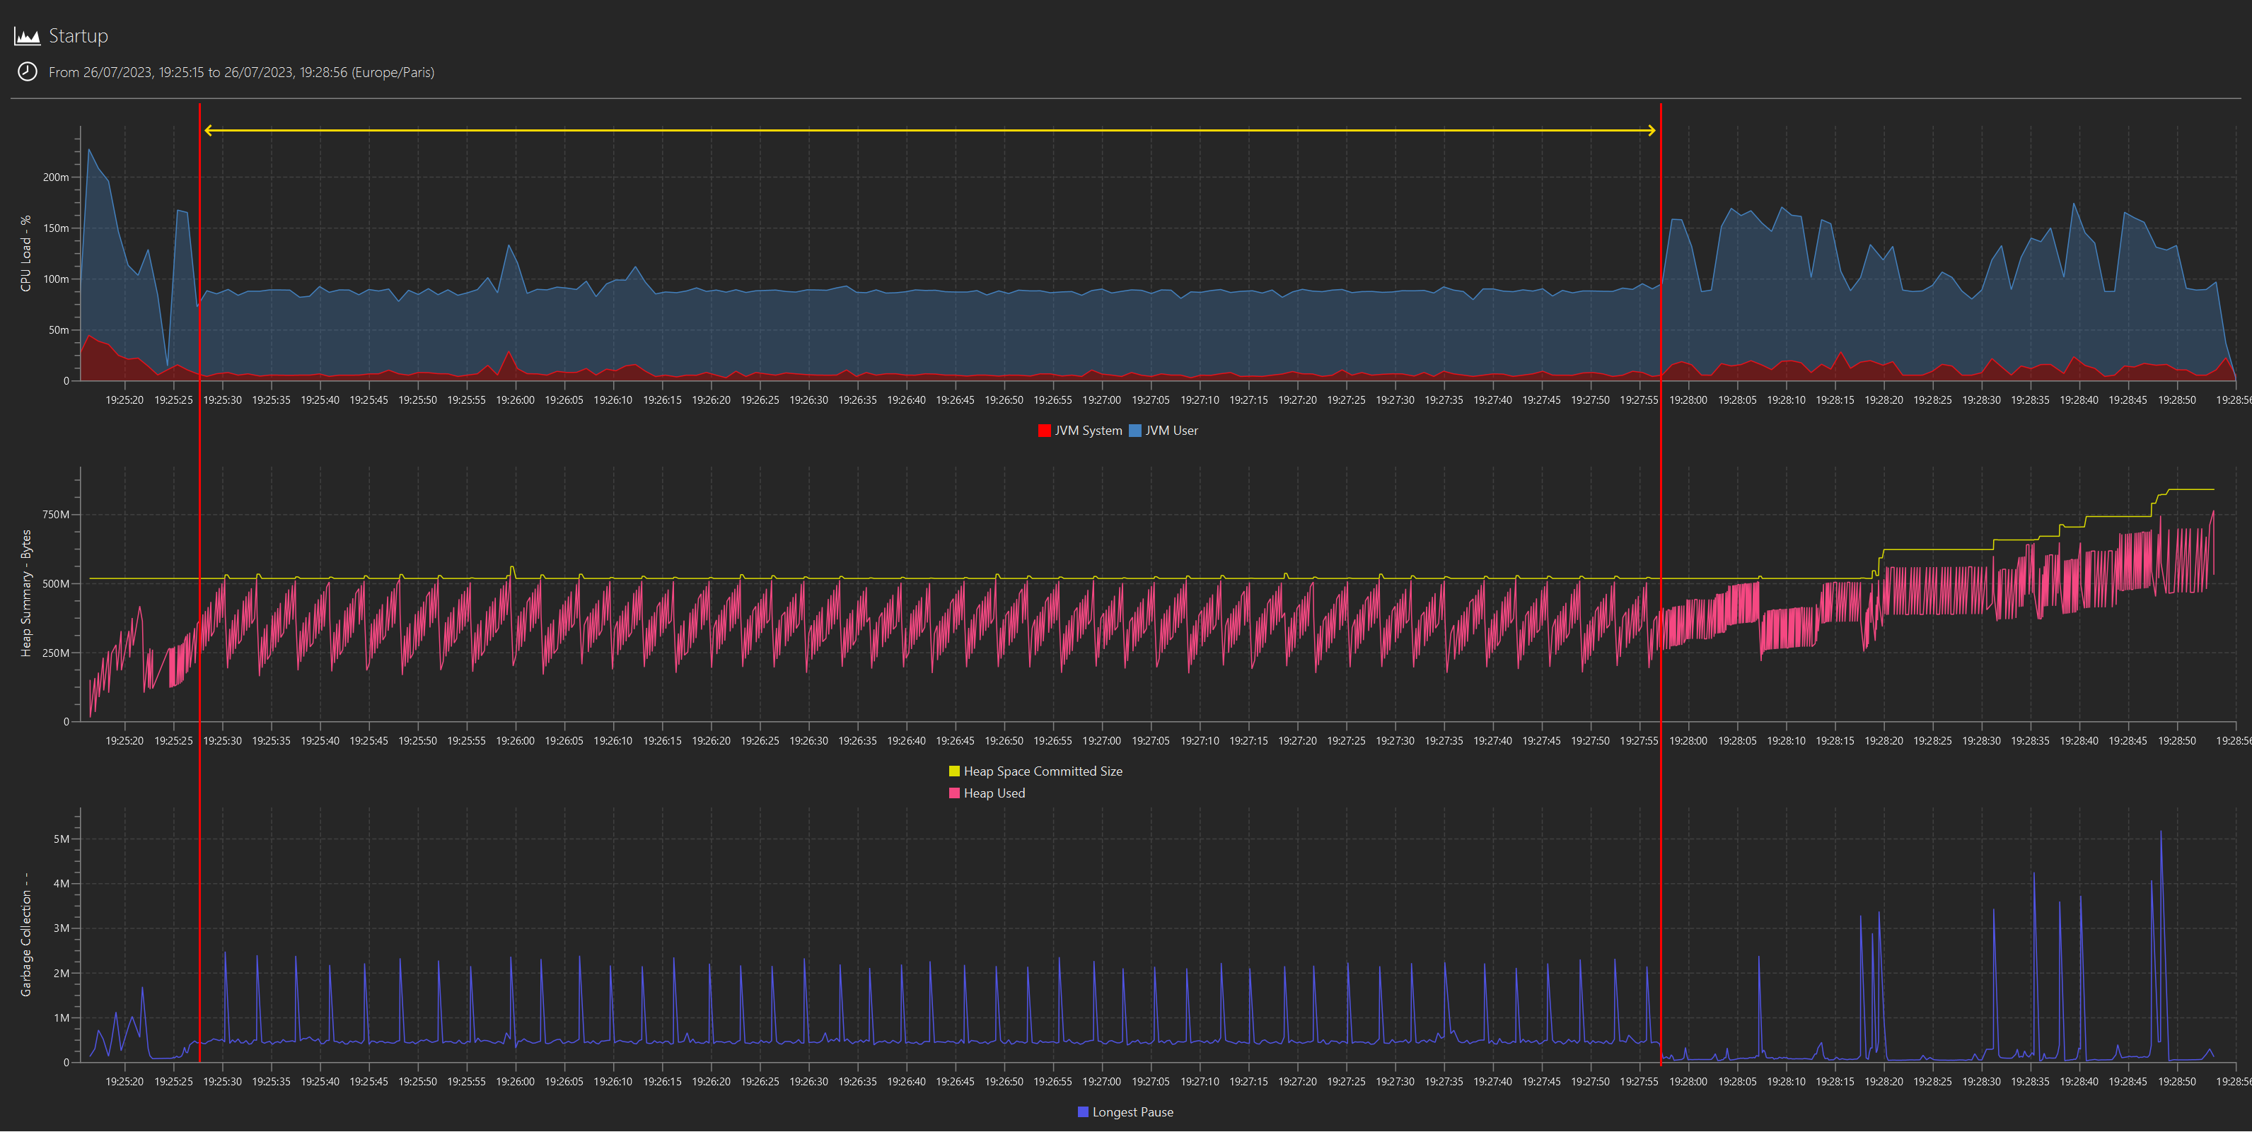Click the 750M tick on Heap Summary axis
This screenshot has width=2252, height=1132.
[56, 514]
